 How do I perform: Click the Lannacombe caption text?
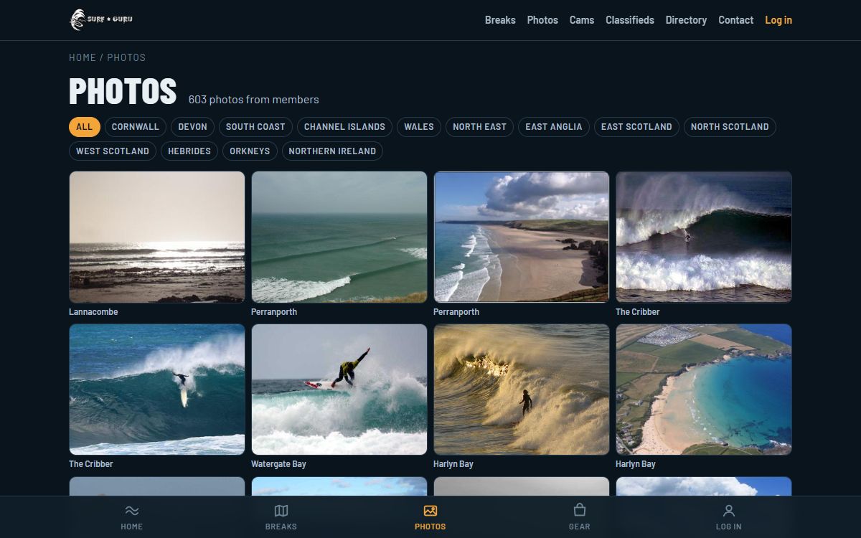click(93, 312)
